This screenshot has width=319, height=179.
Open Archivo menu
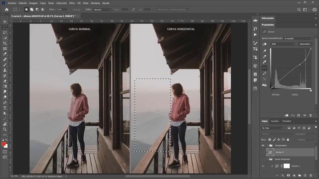click(12, 3)
